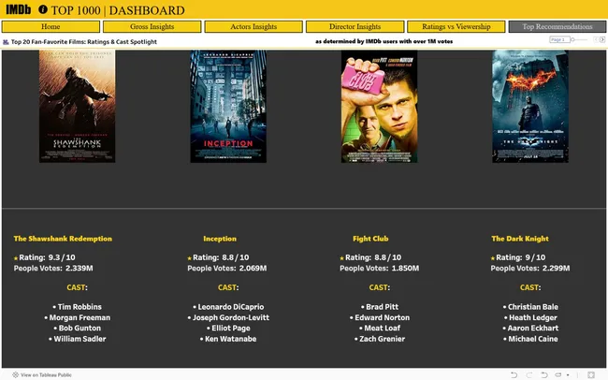The image size is (608, 380).
Task: Click the Tableau logo icon in footer
Action: (x=15, y=375)
